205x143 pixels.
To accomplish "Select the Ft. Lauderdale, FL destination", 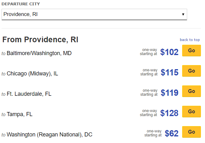I will tap(29, 94).
